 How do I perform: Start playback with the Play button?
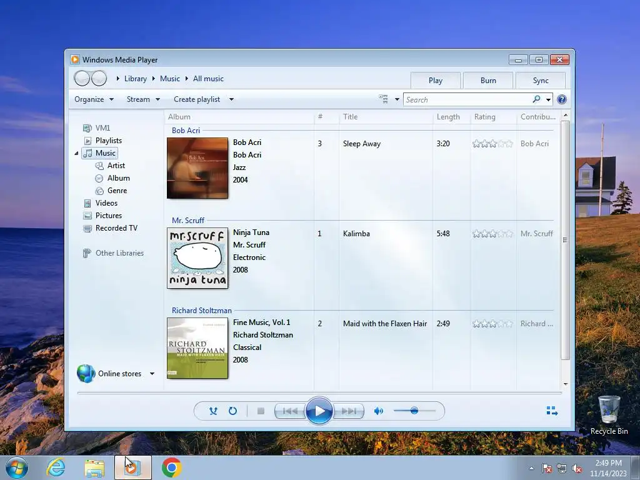[x=319, y=411]
